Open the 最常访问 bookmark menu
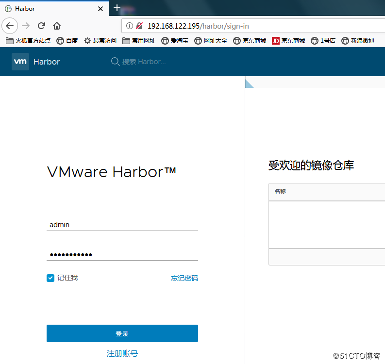The image size is (385, 364). tap(100, 40)
